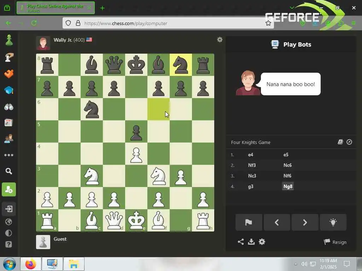Click the Log In arrow icon
Image resolution: width=362 pixels, height=271 pixels.
pyautogui.click(x=9, y=209)
